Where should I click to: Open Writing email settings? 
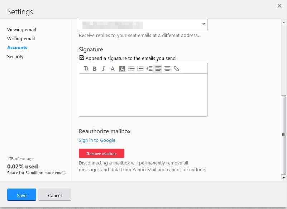click(21, 38)
